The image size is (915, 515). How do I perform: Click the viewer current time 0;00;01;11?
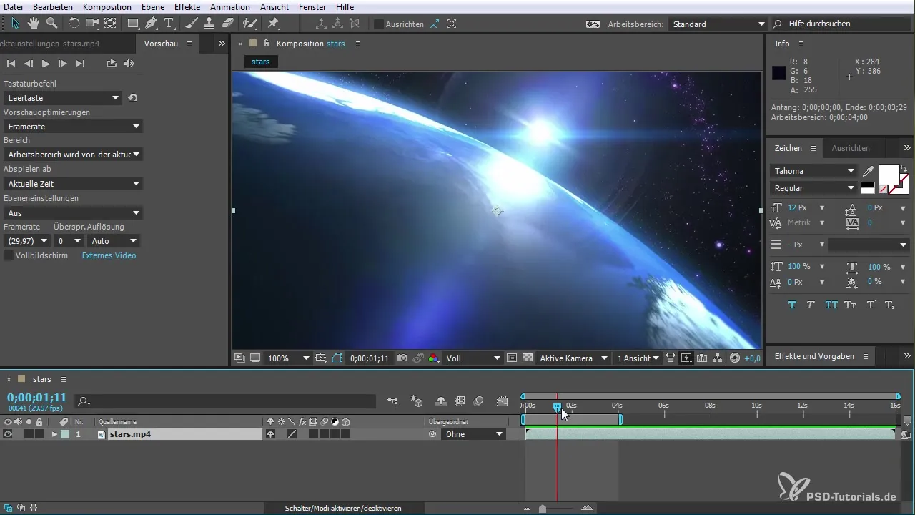(x=370, y=358)
